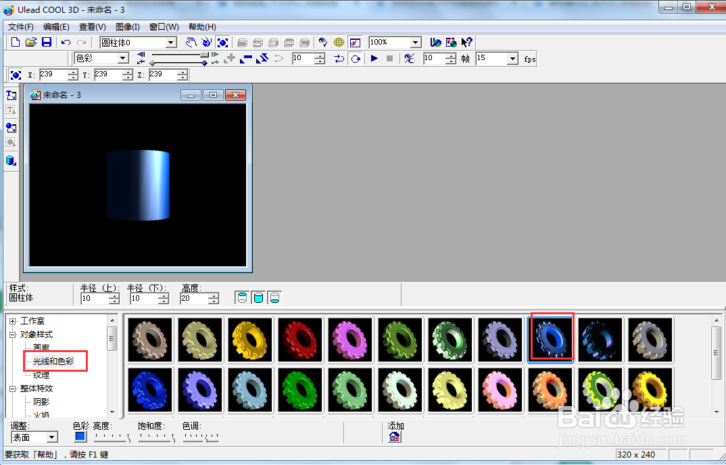726x465 pixels.
Task: Create a new document
Action: 16,43
